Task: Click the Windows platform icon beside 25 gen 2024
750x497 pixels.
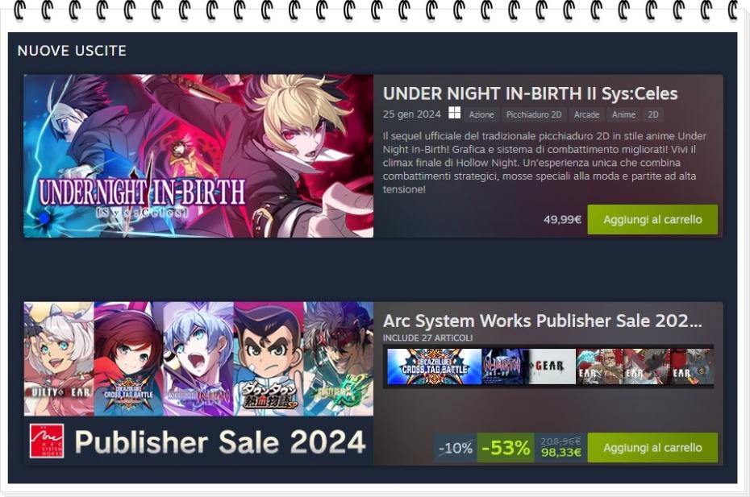Action: point(454,114)
